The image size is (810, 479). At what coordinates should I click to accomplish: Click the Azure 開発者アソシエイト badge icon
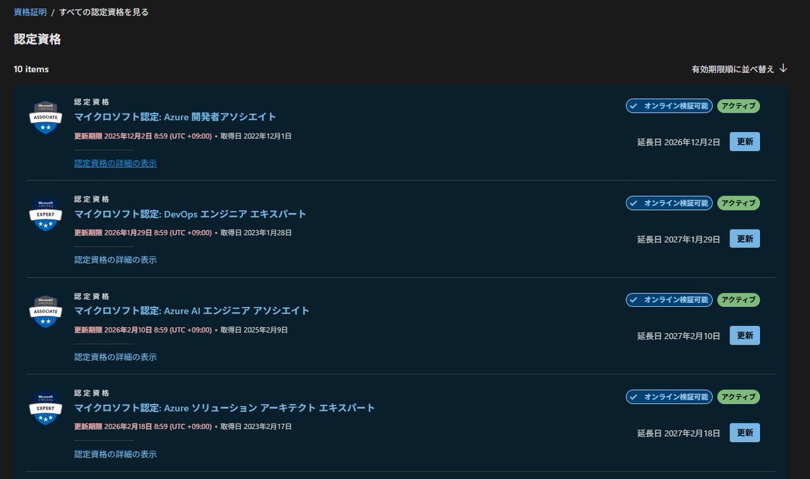click(46, 117)
